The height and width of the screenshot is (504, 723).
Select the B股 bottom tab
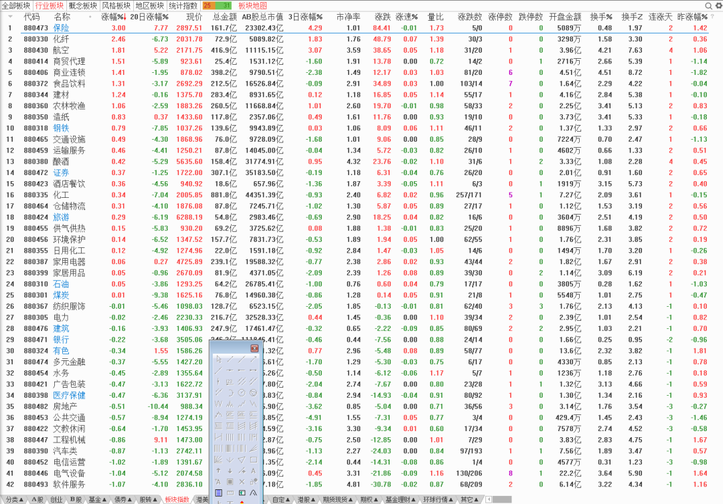pos(76,499)
